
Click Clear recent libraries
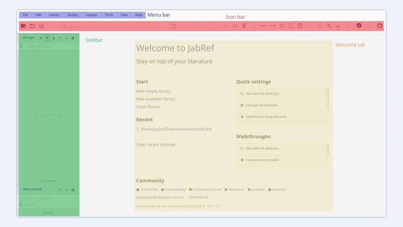click(156, 145)
